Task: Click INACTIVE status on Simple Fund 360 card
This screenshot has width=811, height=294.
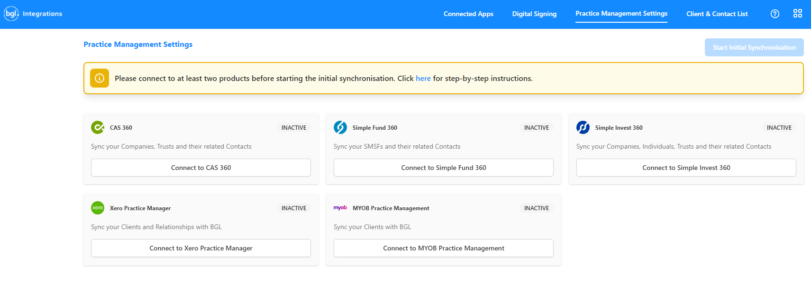Action: tap(537, 128)
